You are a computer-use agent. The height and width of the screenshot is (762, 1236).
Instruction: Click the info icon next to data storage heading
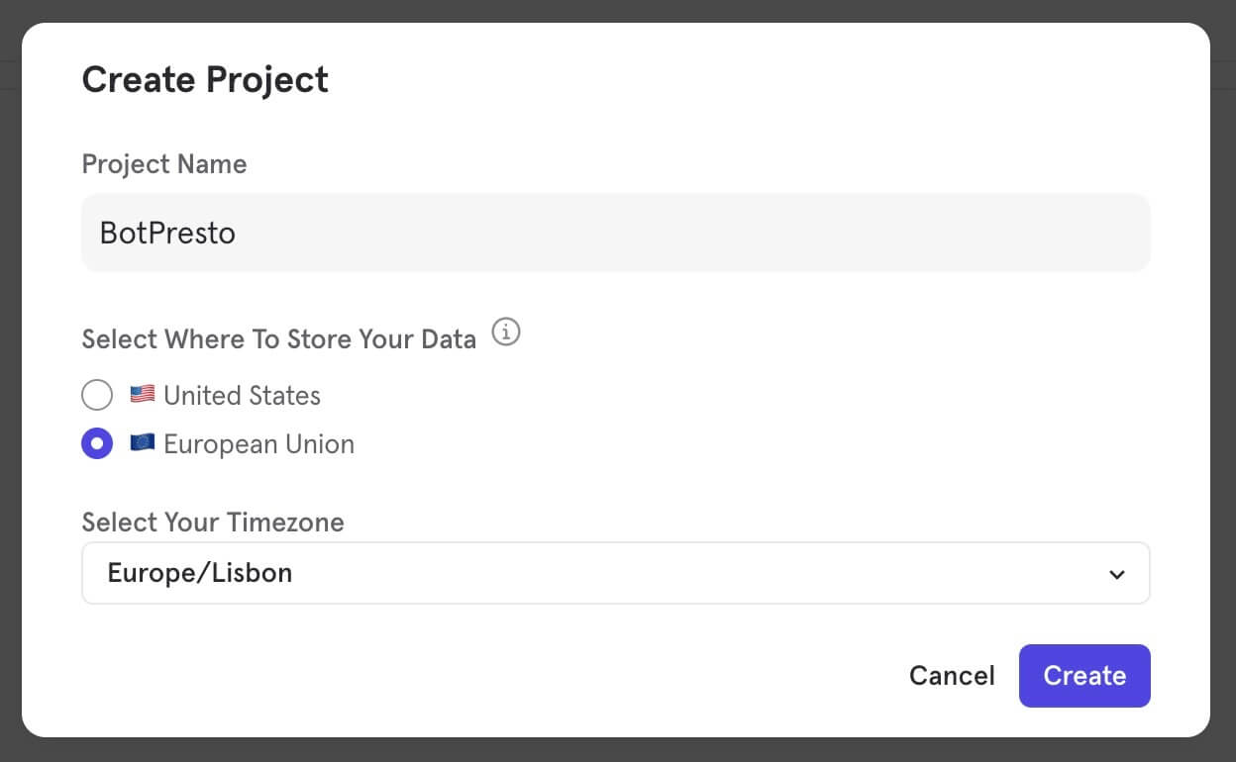pyautogui.click(x=506, y=333)
